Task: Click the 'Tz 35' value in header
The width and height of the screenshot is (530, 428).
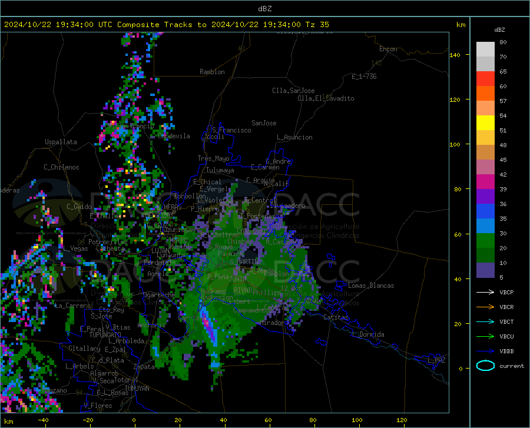Action: (x=317, y=25)
